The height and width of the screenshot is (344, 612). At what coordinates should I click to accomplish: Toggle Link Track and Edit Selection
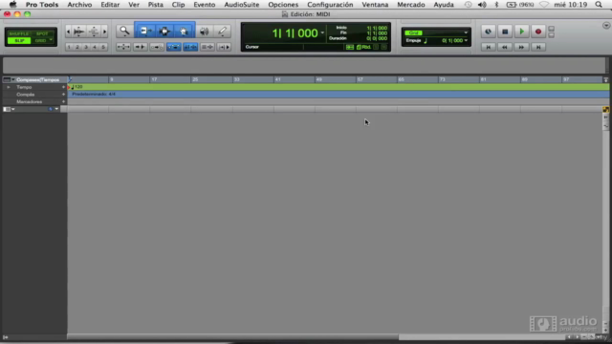[208, 47]
